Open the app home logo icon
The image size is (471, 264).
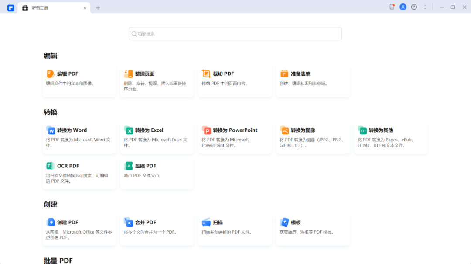pos(11,8)
